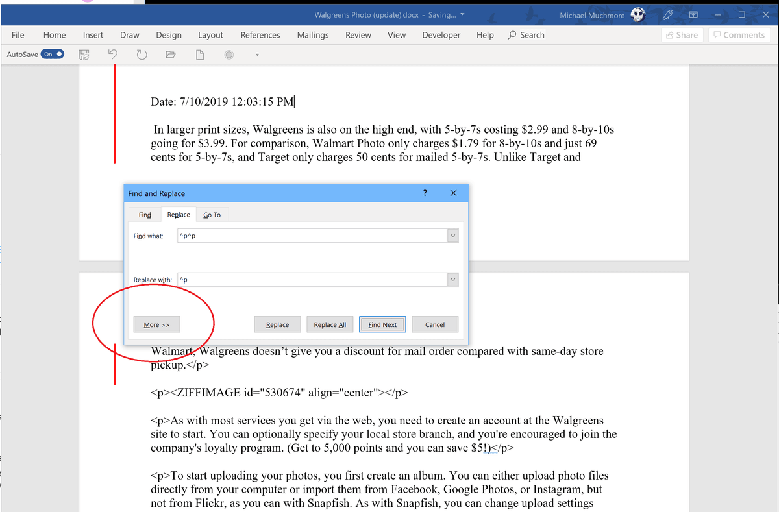Click the Coming Soon megaphone icon
Viewport: 779px width, 512px height.
click(667, 14)
